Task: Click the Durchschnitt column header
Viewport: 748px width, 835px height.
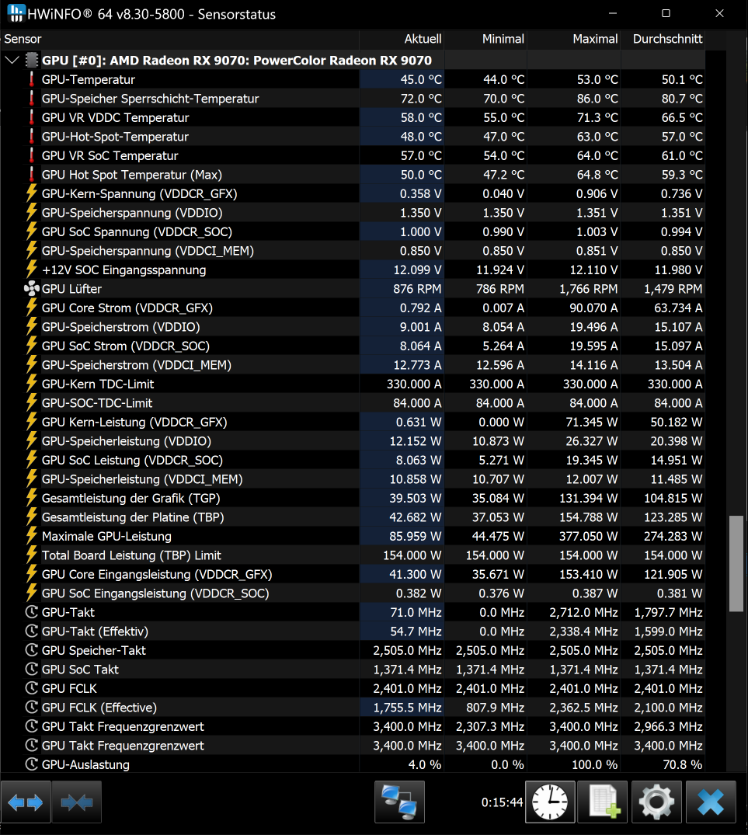Action: (x=663, y=39)
